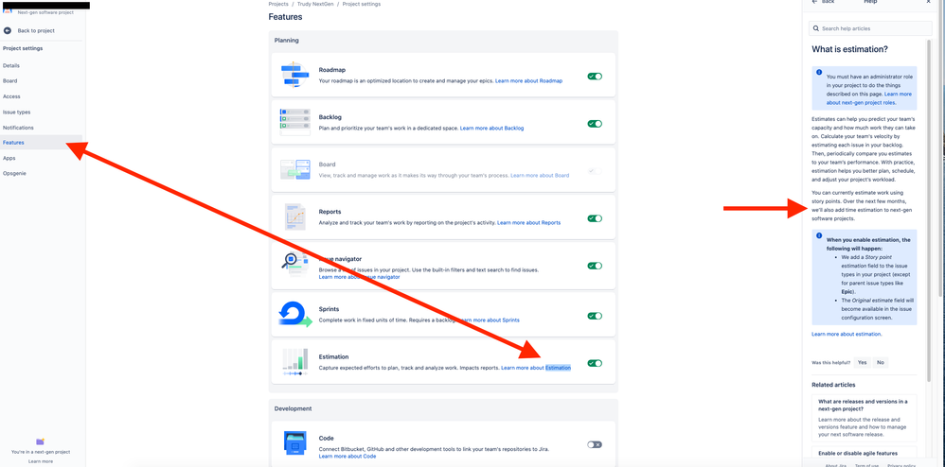Click the Board feature illustration icon

[295, 169]
